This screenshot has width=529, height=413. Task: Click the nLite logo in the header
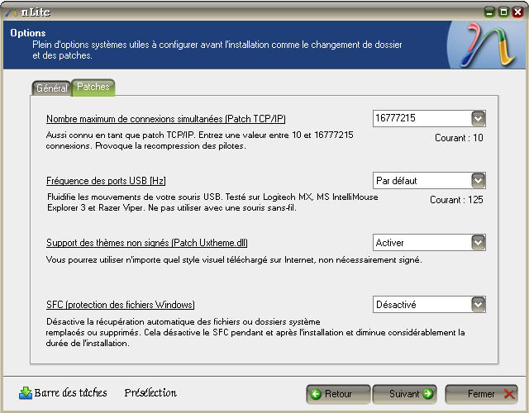pos(488,45)
